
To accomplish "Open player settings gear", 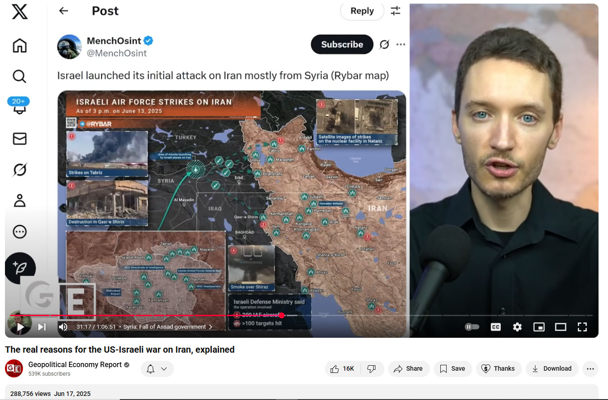I will tap(517, 327).
